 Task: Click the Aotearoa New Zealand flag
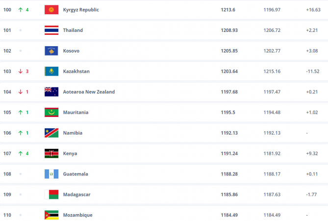pos(51,92)
